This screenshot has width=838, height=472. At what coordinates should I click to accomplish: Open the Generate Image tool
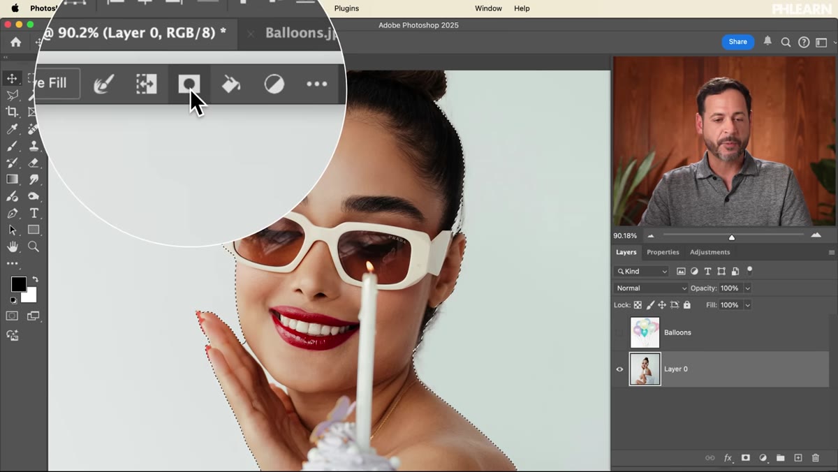pos(12,335)
